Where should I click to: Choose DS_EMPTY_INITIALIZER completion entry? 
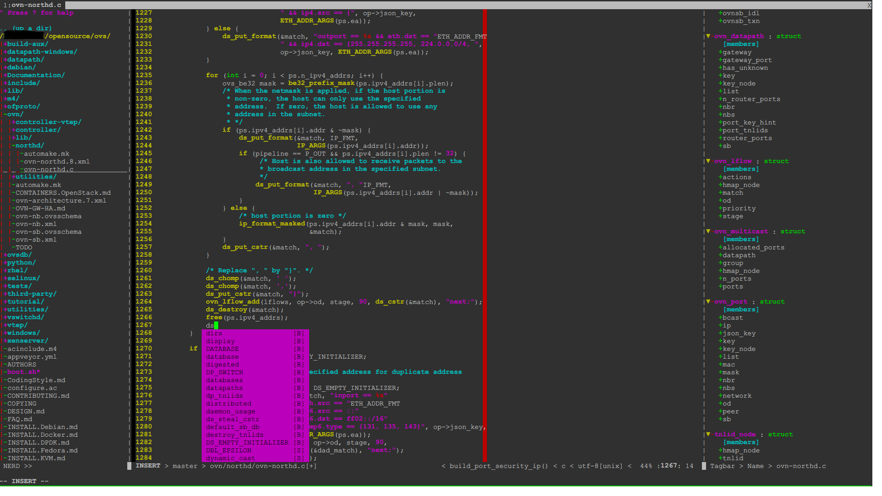click(247, 443)
